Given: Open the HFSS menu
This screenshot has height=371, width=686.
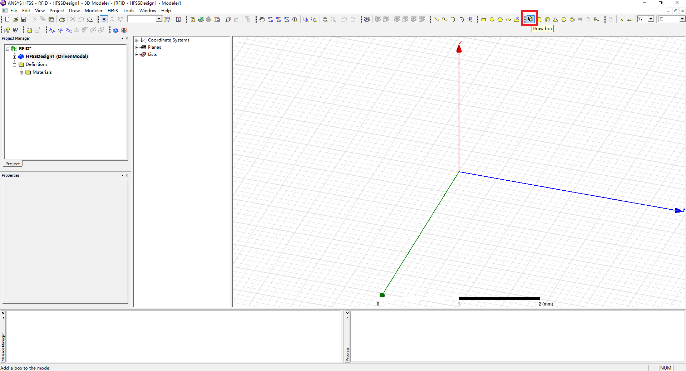Looking at the screenshot, I should tap(113, 11).
